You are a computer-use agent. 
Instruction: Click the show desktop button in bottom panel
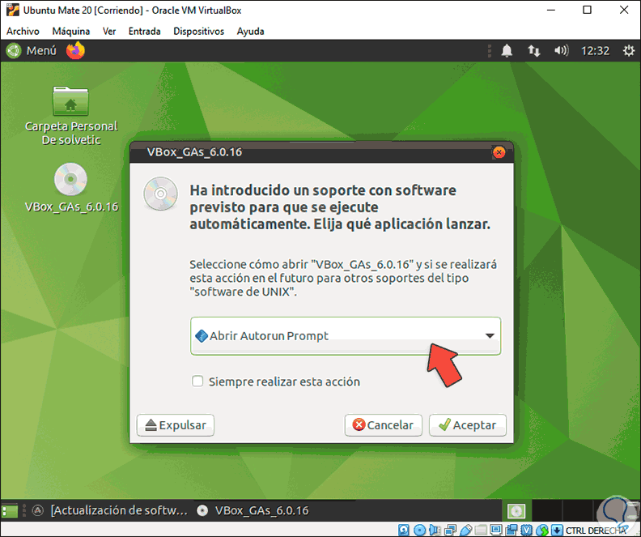click(x=10, y=511)
